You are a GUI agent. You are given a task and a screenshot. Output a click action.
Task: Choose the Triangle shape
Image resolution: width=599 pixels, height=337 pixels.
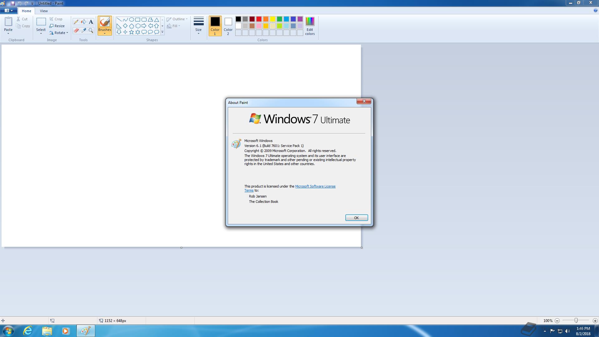[x=157, y=19]
